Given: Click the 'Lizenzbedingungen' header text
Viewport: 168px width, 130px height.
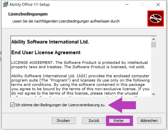Looking at the screenshot, I should (28, 14).
